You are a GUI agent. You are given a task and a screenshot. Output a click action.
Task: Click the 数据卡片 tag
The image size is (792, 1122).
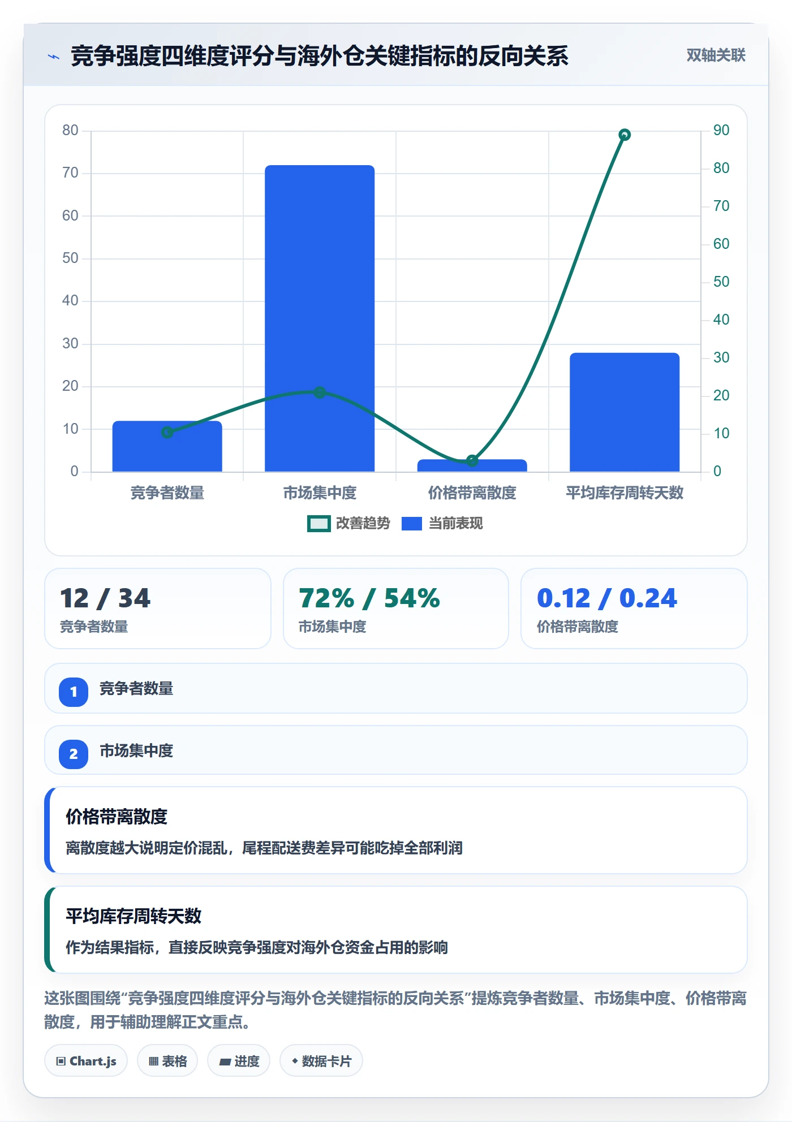321,1061
